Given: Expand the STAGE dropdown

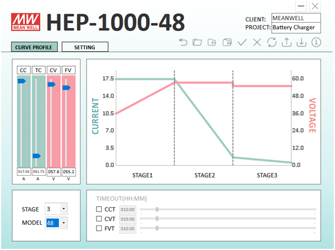Looking at the screenshot, I should click(64, 209).
